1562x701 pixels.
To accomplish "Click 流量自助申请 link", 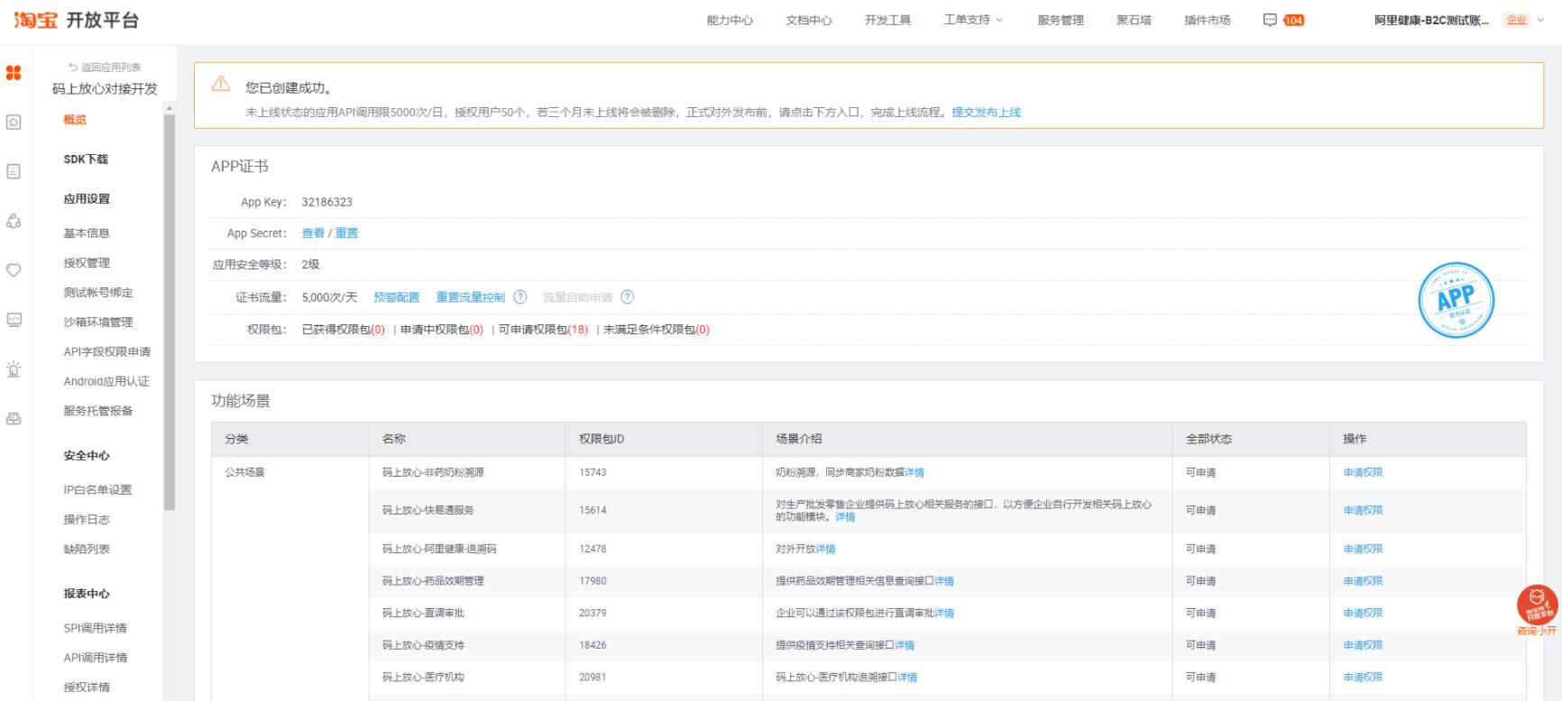I will tap(578, 297).
